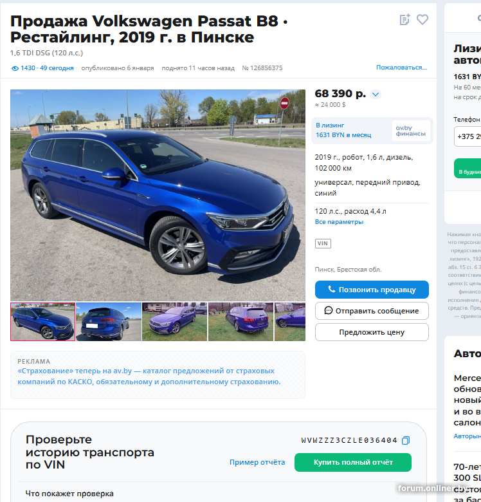
Task: Select the fourth thumbnail rear on grass
Action: [240, 322]
